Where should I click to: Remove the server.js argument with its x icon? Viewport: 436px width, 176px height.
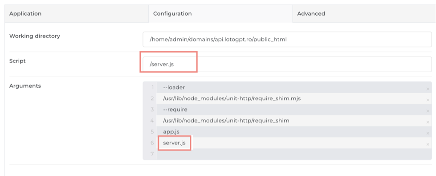tap(428, 144)
